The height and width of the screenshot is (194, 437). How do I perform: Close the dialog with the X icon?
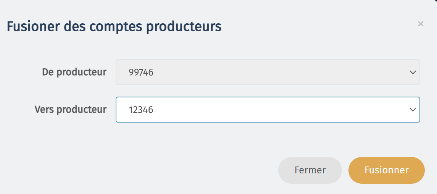(x=421, y=24)
